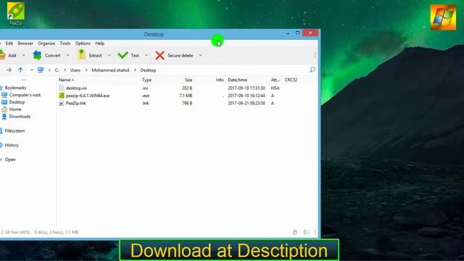Sort by the Size column header
The height and width of the screenshot is (261, 464).
[188, 80]
